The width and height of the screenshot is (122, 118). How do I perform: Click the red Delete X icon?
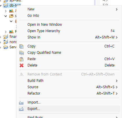(21, 65)
